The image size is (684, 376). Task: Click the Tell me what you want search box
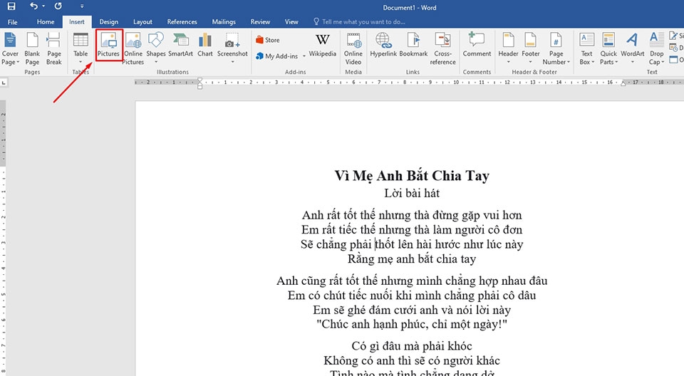point(359,22)
